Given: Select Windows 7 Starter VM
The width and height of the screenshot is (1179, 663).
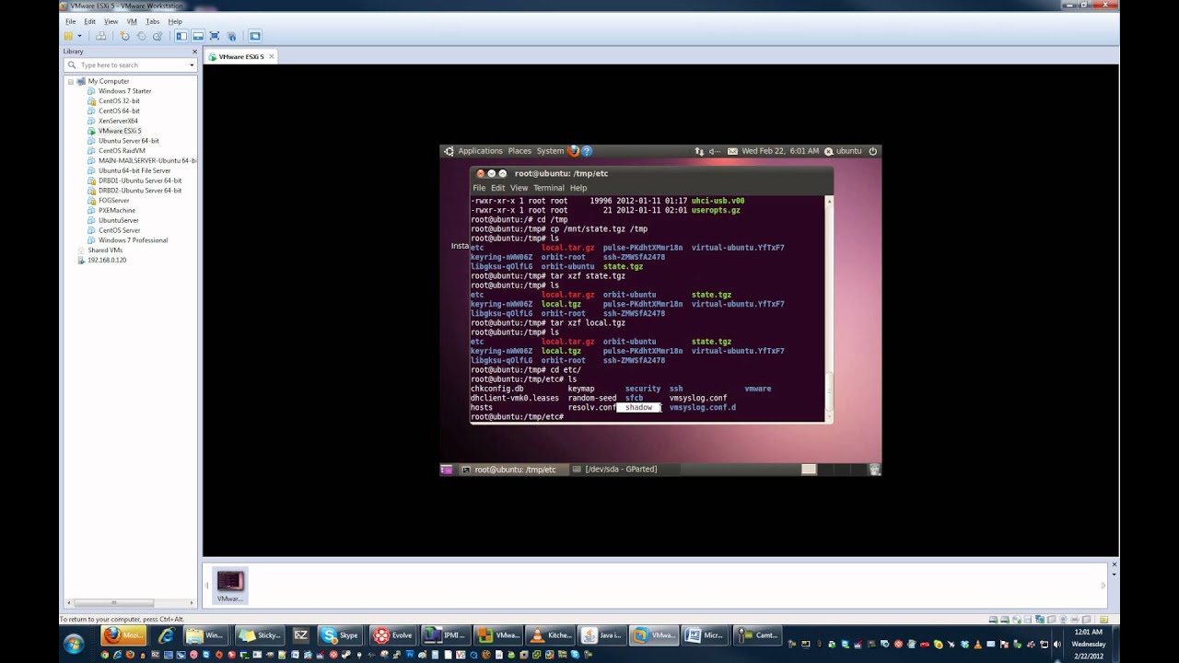Looking at the screenshot, I should (x=124, y=91).
